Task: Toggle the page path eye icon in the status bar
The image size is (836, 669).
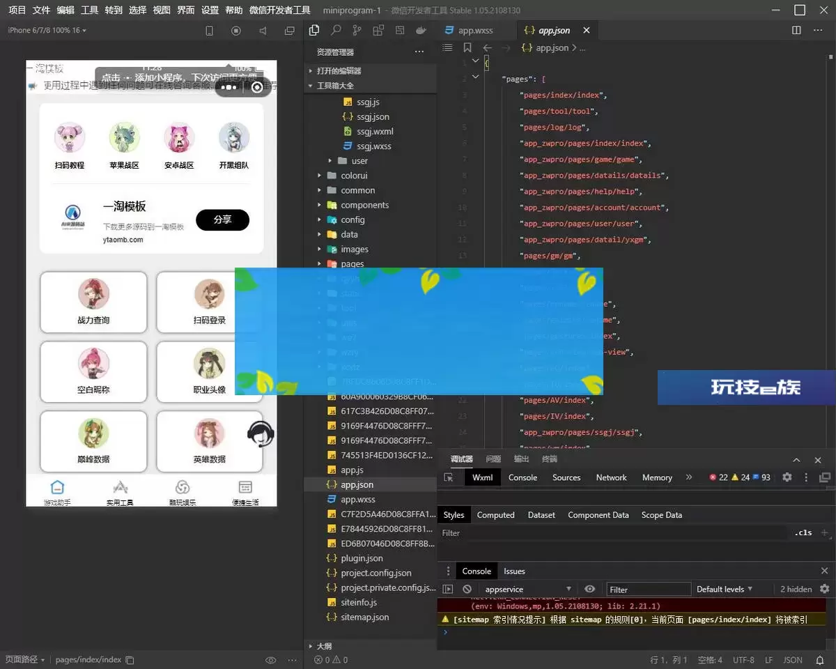Action: pos(271,660)
